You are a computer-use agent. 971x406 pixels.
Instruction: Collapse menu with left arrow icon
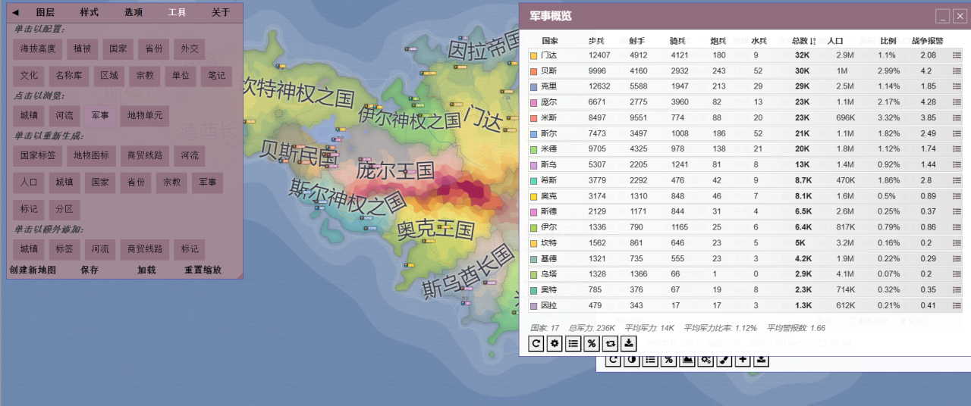coord(15,12)
